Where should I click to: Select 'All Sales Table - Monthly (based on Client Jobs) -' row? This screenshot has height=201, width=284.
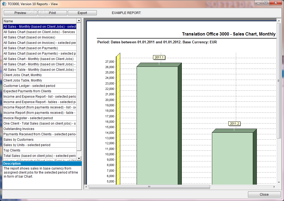pyautogui.click(x=40, y=70)
